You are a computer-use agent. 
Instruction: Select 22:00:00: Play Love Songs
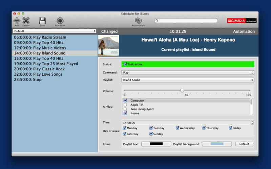(x=55, y=74)
